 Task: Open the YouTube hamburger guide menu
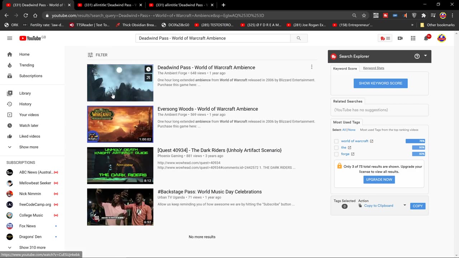[x=10, y=38]
